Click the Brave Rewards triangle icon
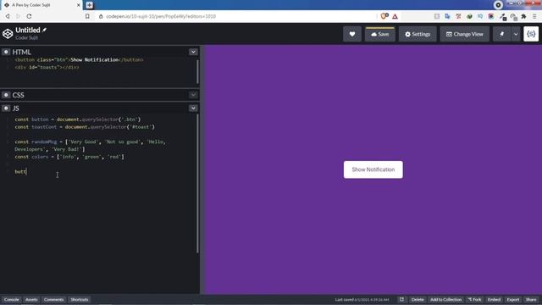This screenshot has width=542, height=305. click(x=395, y=16)
